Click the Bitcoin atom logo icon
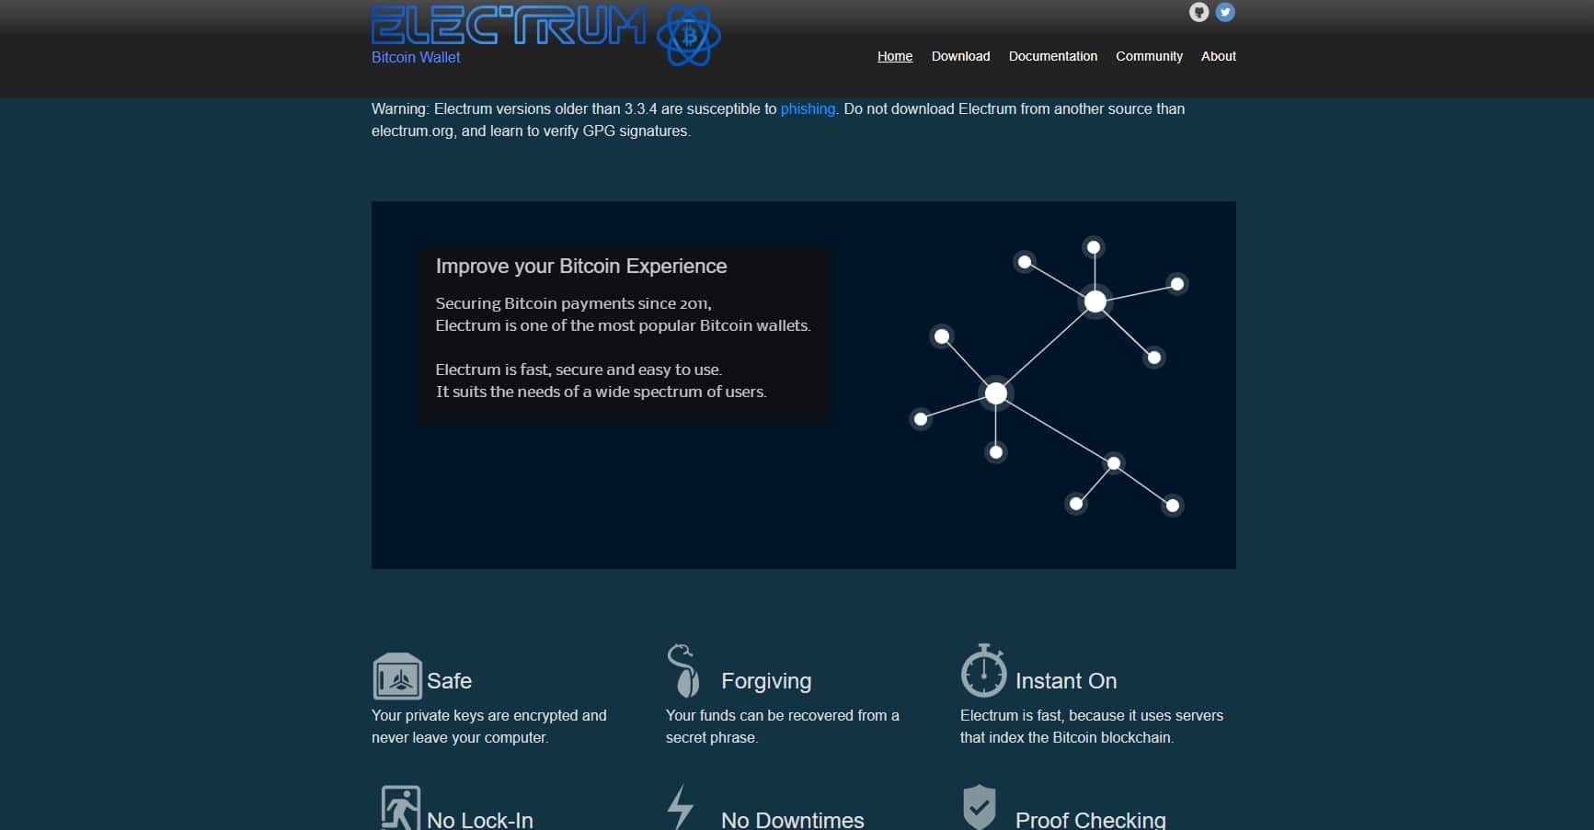Image resolution: width=1594 pixels, height=830 pixels. pos(688,37)
